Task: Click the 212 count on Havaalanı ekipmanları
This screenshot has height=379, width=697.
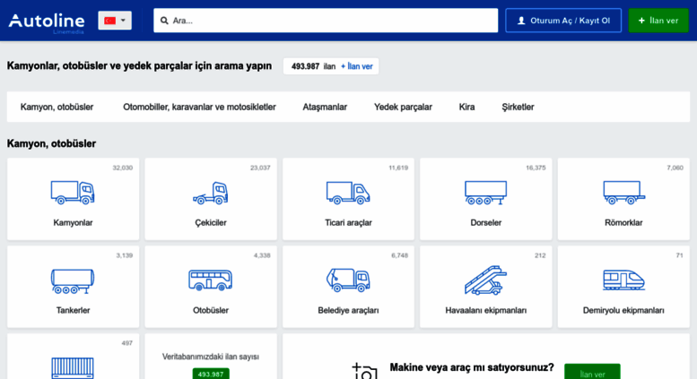Action: 540,255
